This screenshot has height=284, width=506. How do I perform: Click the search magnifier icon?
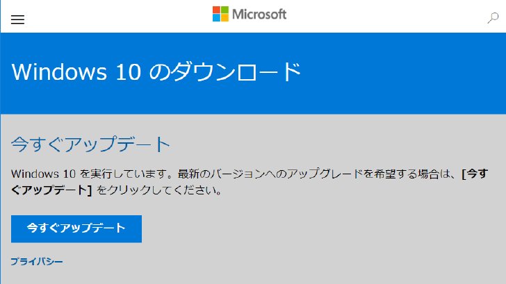click(x=493, y=18)
